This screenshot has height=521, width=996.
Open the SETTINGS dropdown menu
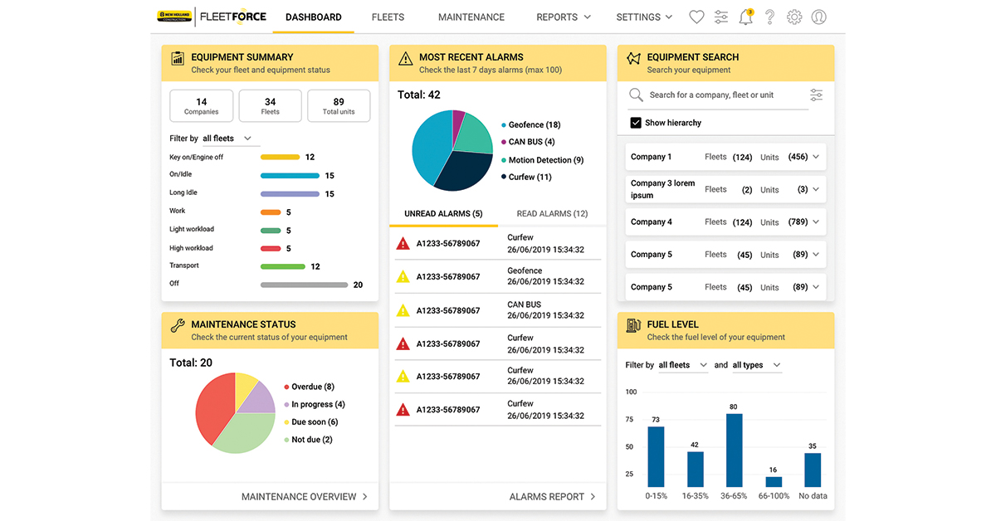[644, 17]
